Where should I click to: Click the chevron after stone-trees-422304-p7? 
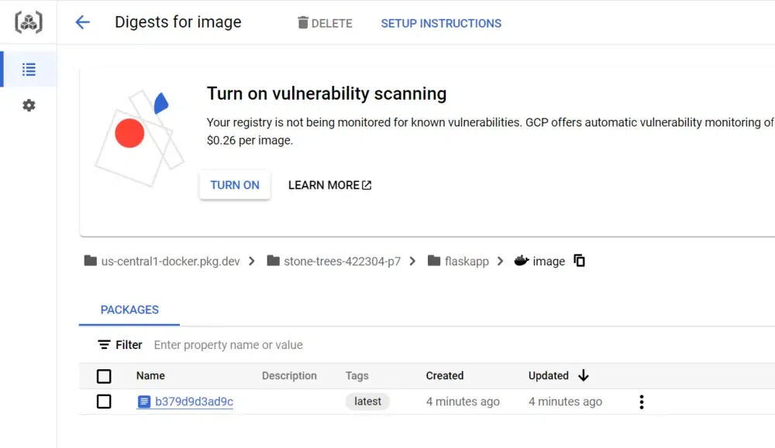412,262
